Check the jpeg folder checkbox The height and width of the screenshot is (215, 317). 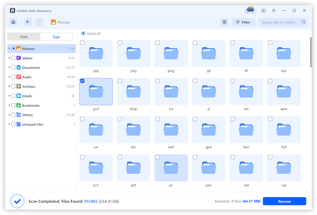pos(157,43)
